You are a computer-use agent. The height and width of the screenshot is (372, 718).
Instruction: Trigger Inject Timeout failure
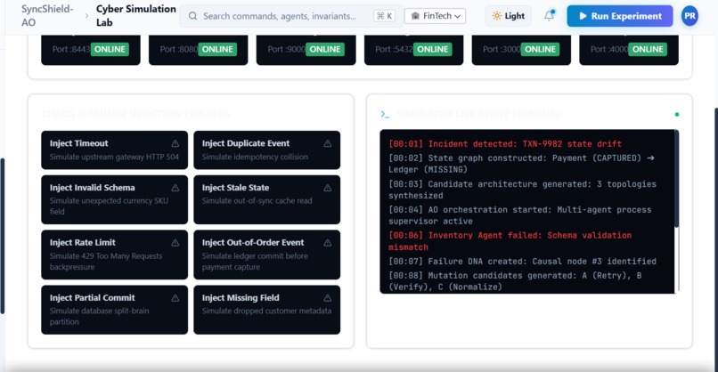click(x=115, y=150)
